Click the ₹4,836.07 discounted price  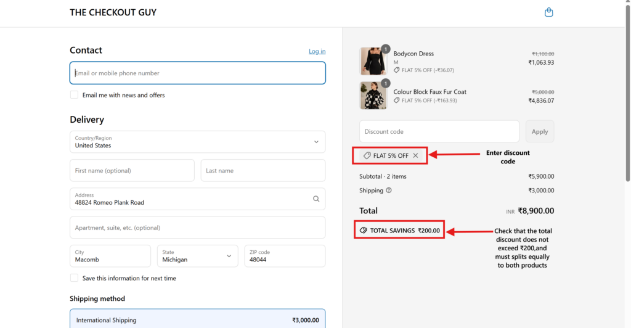(541, 100)
